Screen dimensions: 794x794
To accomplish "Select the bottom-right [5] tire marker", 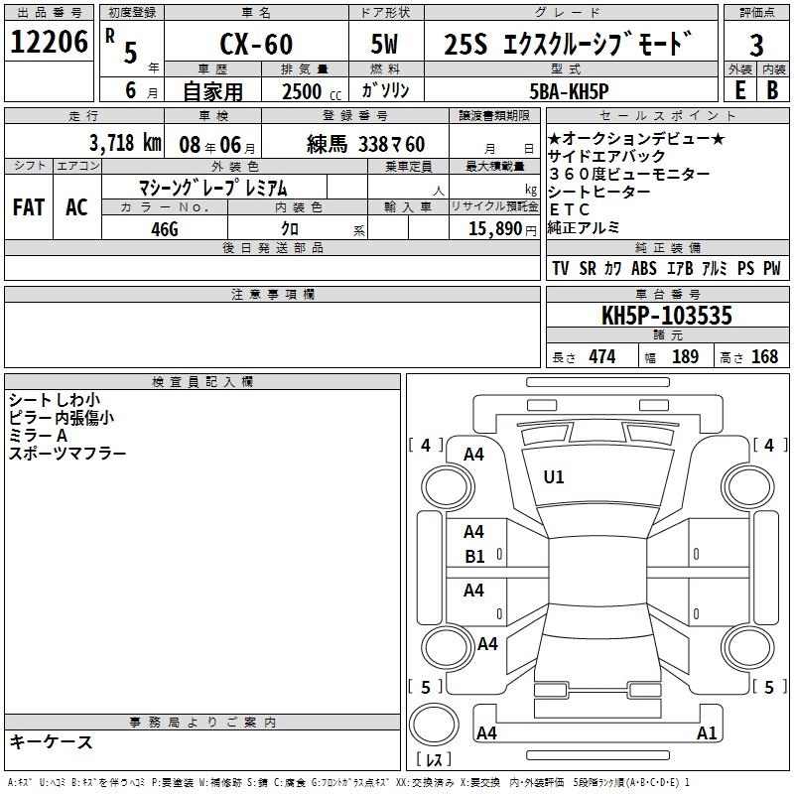I will [x=768, y=687].
